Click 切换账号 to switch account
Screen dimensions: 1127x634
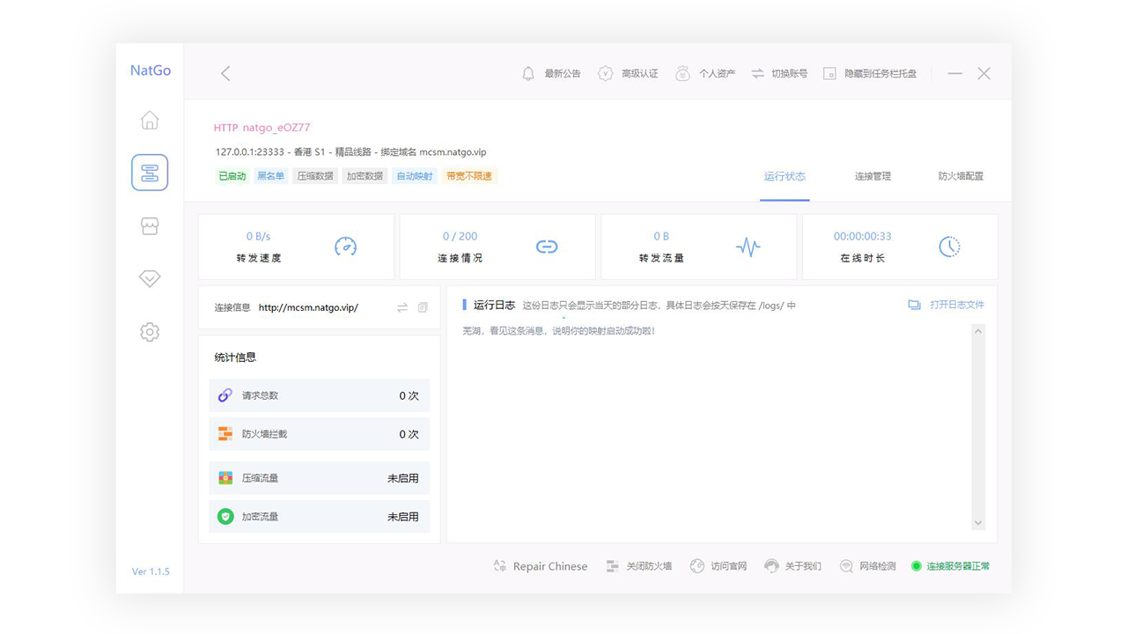click(x=779, y=74)
